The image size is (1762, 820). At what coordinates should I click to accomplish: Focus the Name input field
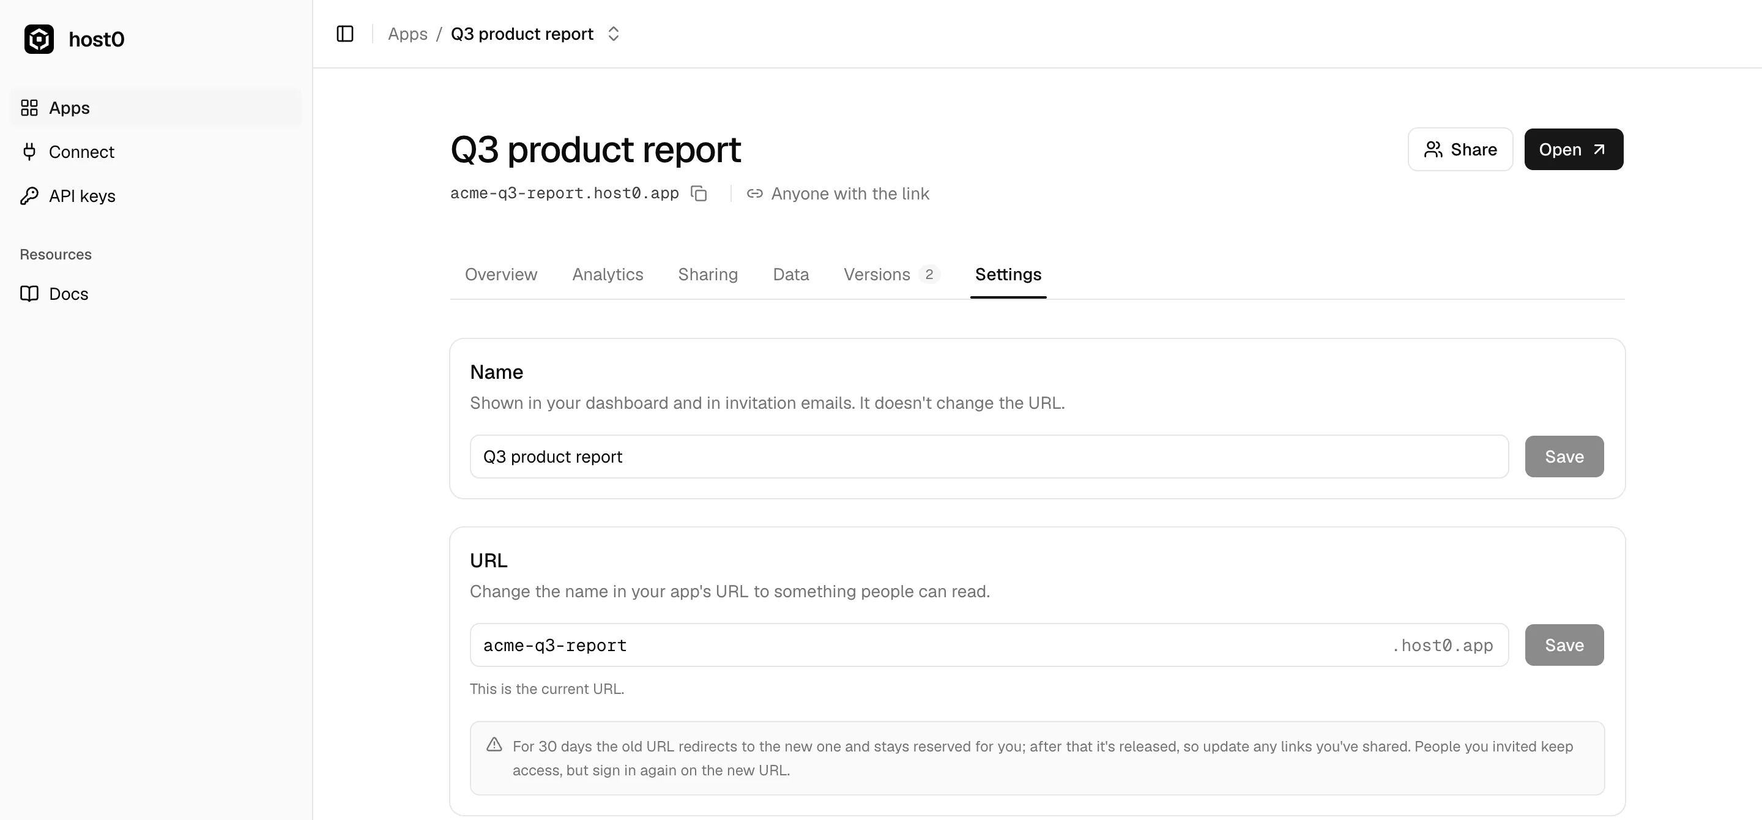point(989,456)
